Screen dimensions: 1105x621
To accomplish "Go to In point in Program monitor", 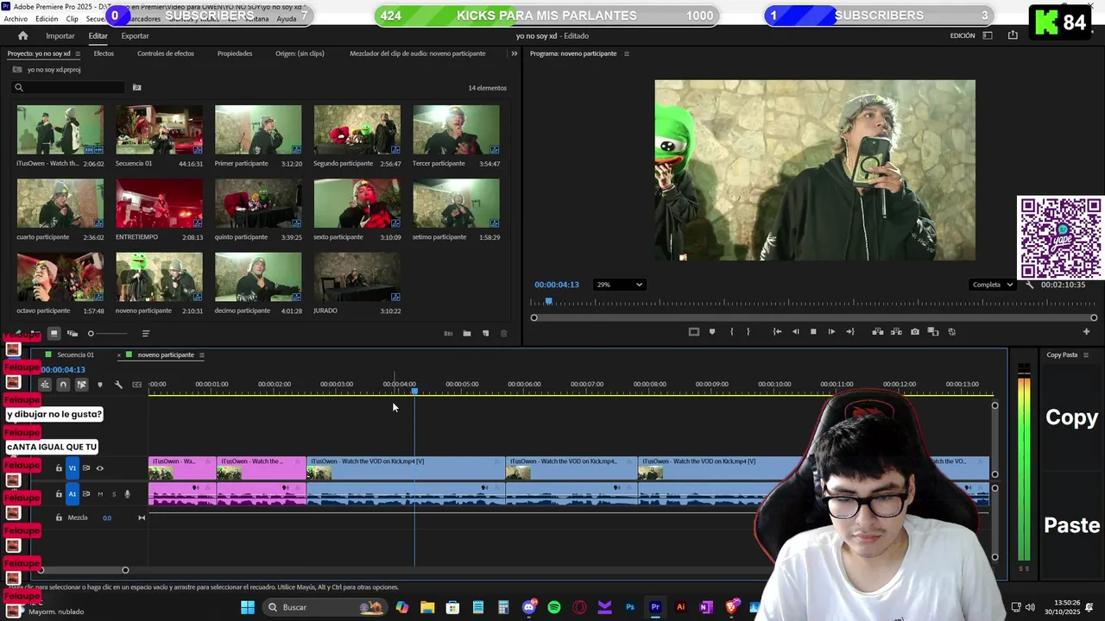I will point(777,332).
